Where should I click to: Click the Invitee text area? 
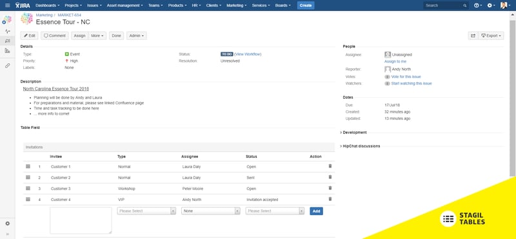(81, 220)
